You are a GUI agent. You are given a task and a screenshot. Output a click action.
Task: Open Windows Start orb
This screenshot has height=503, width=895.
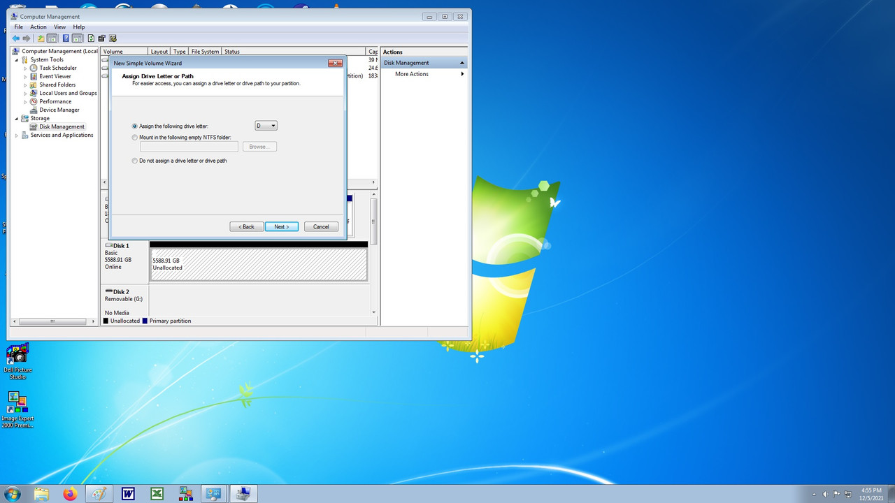click(12, 494)
